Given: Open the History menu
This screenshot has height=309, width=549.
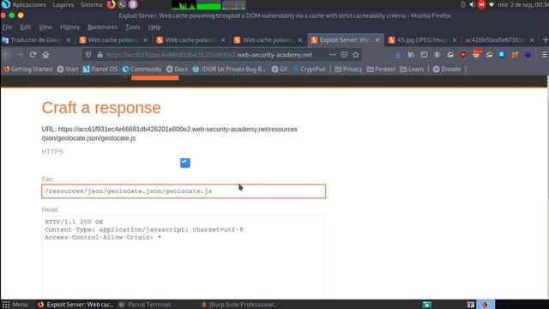Looking at the screenshot, I should (69, 27).
